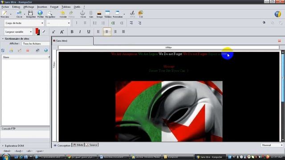Open Nouveau Document taskbar button

coord(114,157)
